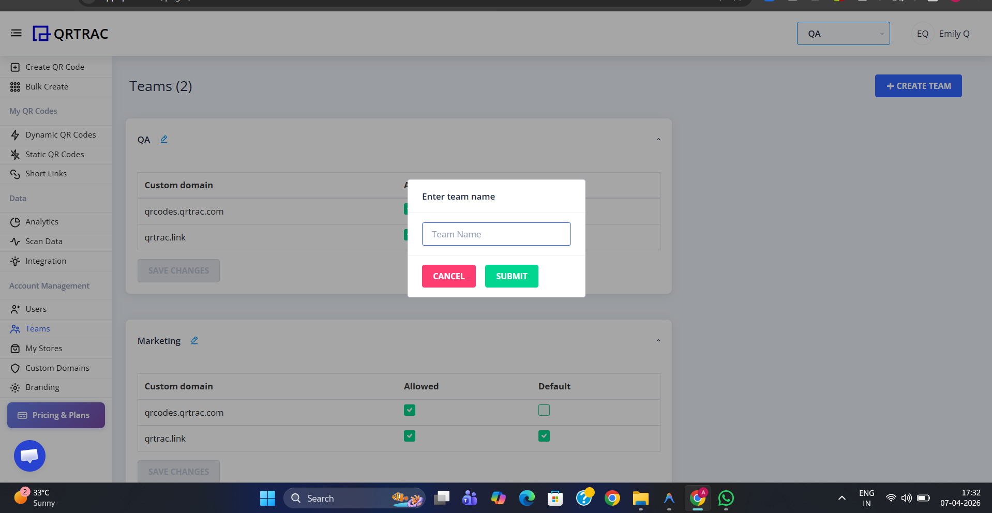Open the QA team selector dropdown

pos(843,33)
